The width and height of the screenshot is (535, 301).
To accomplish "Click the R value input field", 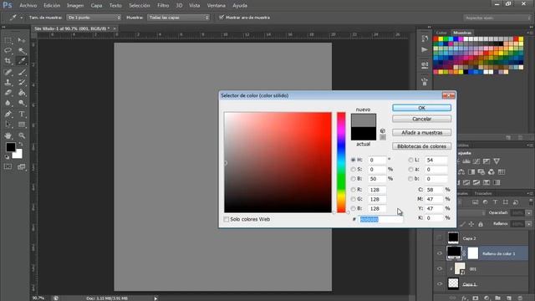I will click(377, 190).
